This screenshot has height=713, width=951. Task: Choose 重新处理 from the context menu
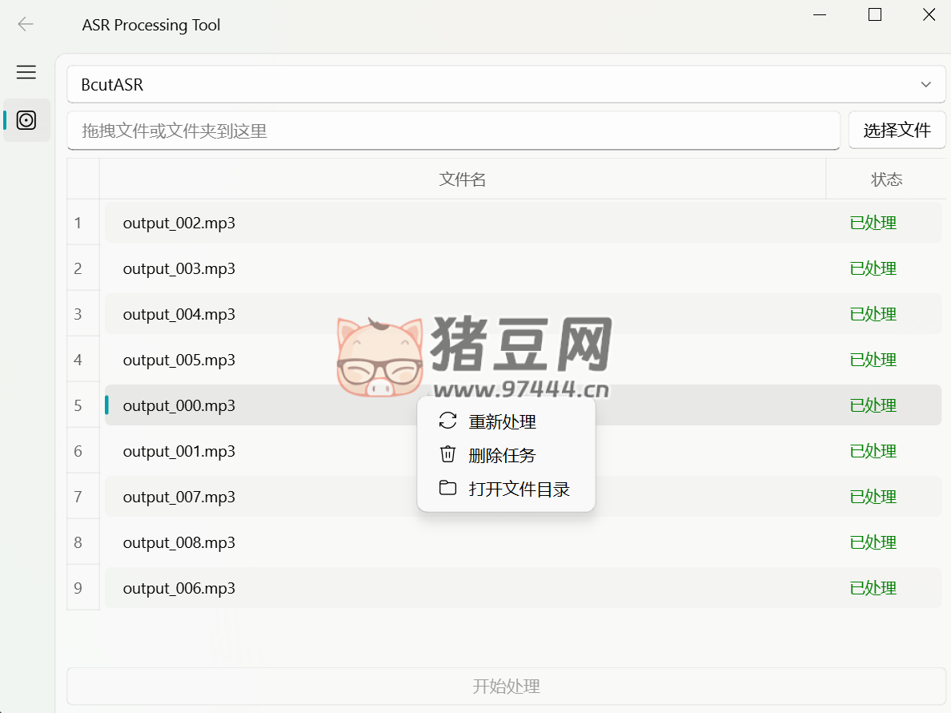pyautogui.click(x=502, y=421)
